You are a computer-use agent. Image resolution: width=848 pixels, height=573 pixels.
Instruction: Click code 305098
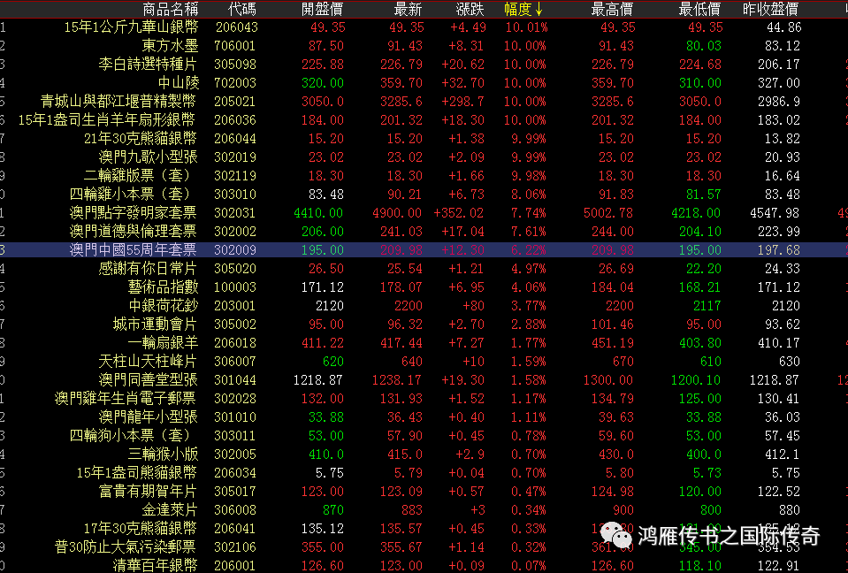[x=234, y=65]
